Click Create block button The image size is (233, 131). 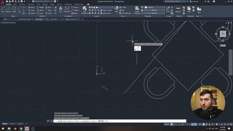click(x=123, y=7)
